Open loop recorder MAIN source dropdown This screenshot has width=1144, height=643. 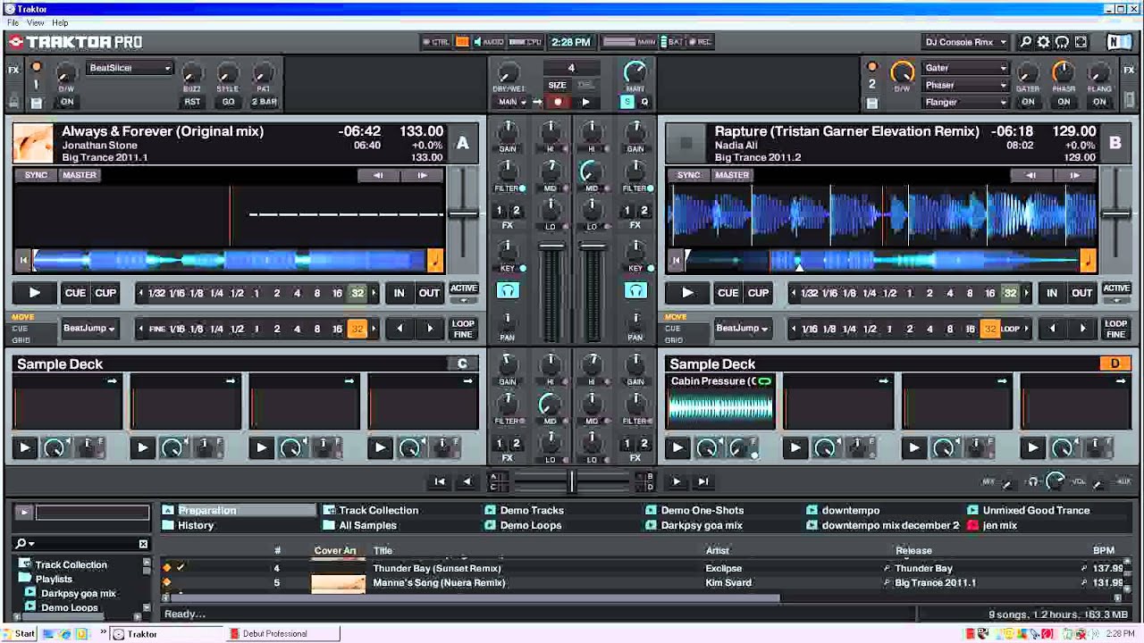click(513, 102)
